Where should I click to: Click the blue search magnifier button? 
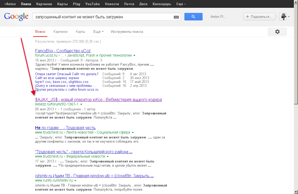[x=193, y=17]
